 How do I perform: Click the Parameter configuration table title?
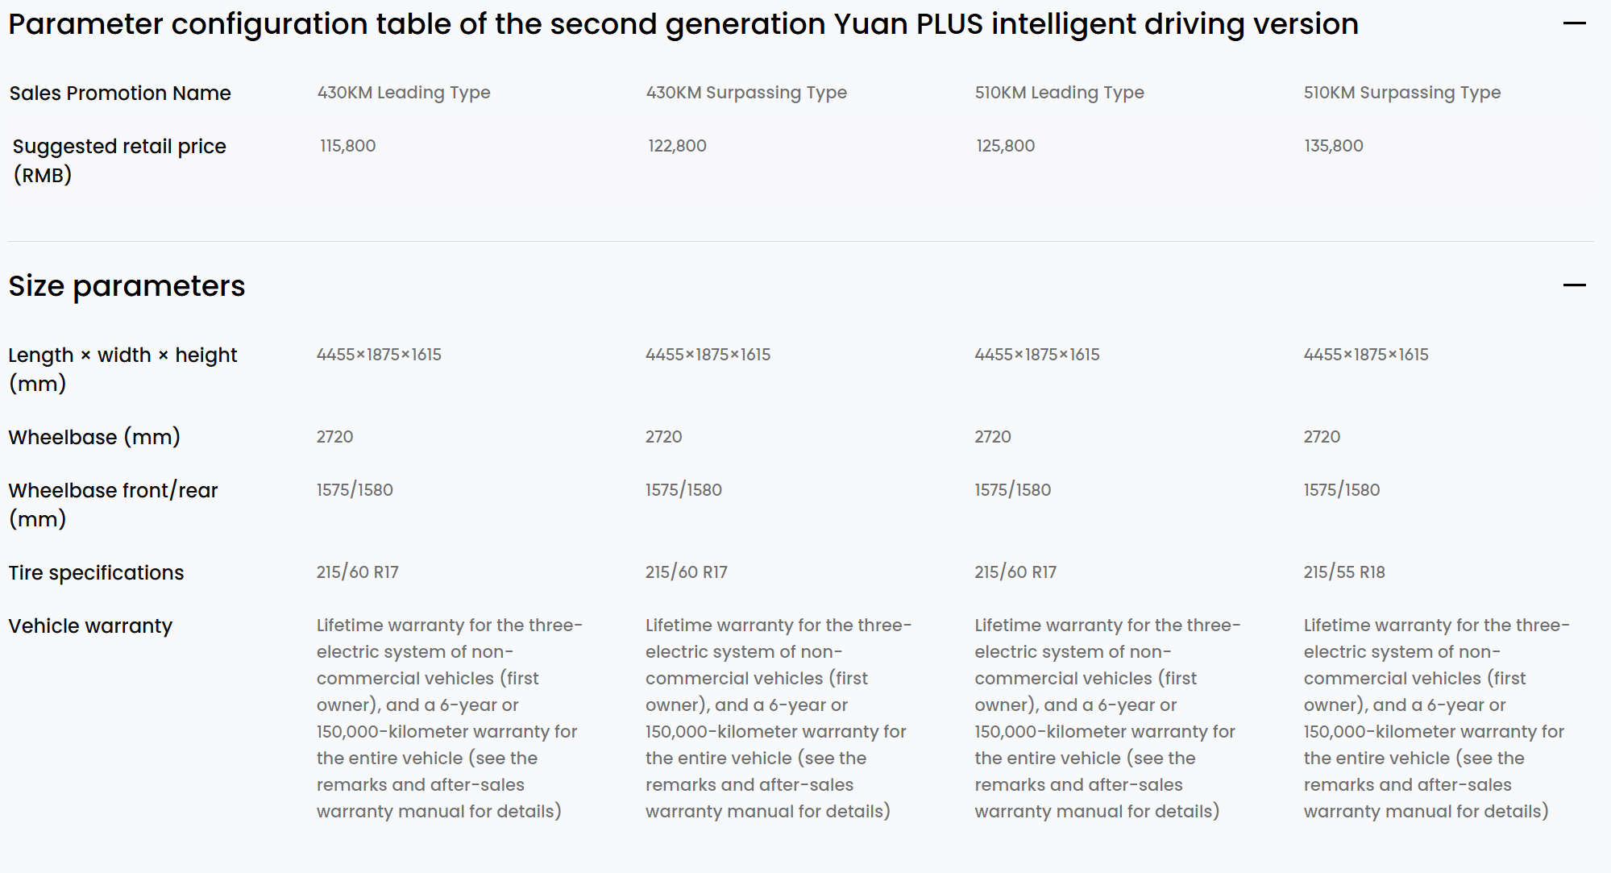pyautogui.click(x=683, y=24)
